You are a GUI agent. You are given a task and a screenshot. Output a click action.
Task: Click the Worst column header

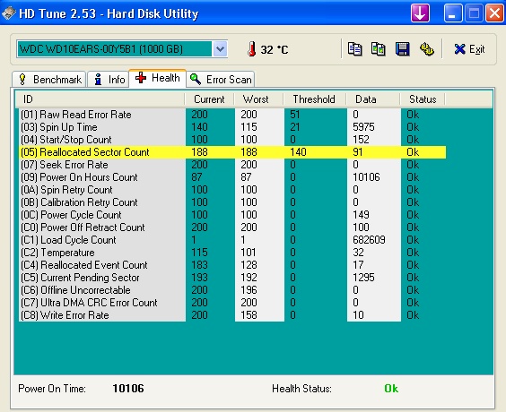tap(258, 99)
